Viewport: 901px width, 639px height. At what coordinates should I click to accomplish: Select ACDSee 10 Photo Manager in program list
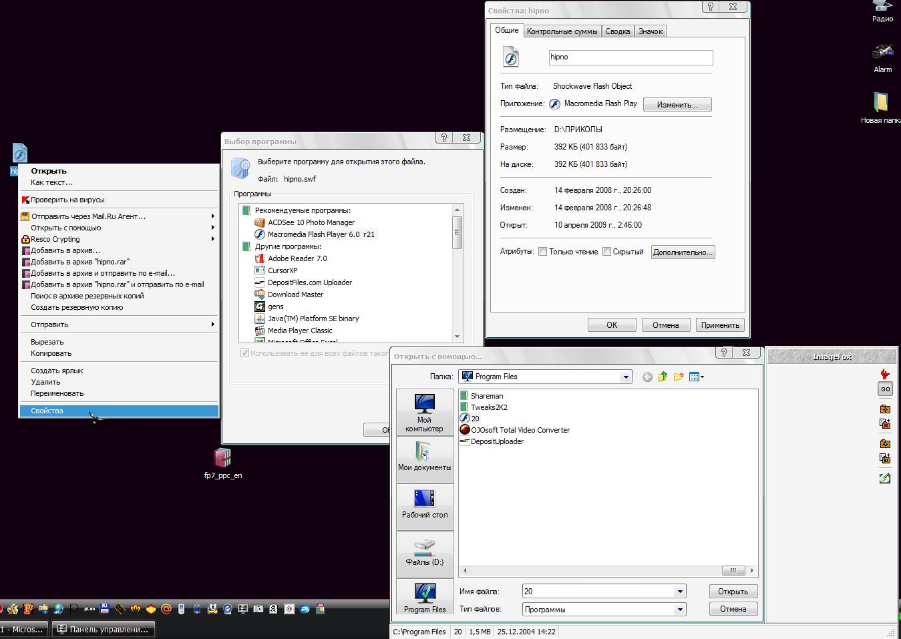point(311,222)
